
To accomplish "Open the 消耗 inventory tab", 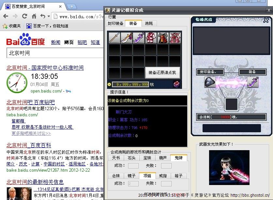I will [149, 23].
